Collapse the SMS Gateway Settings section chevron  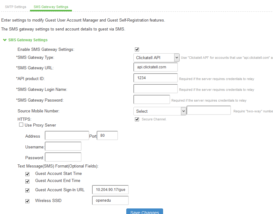pyautogui.click(x=5, y=40)
